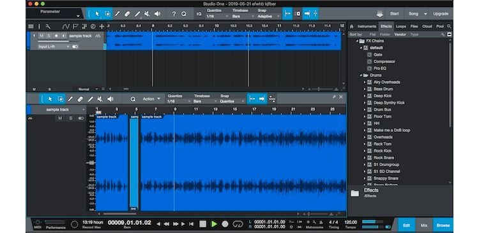The height and width of the screenshot is (233, 479).
Task: Open the Parameter dropdown arrow
Action: 78,16
